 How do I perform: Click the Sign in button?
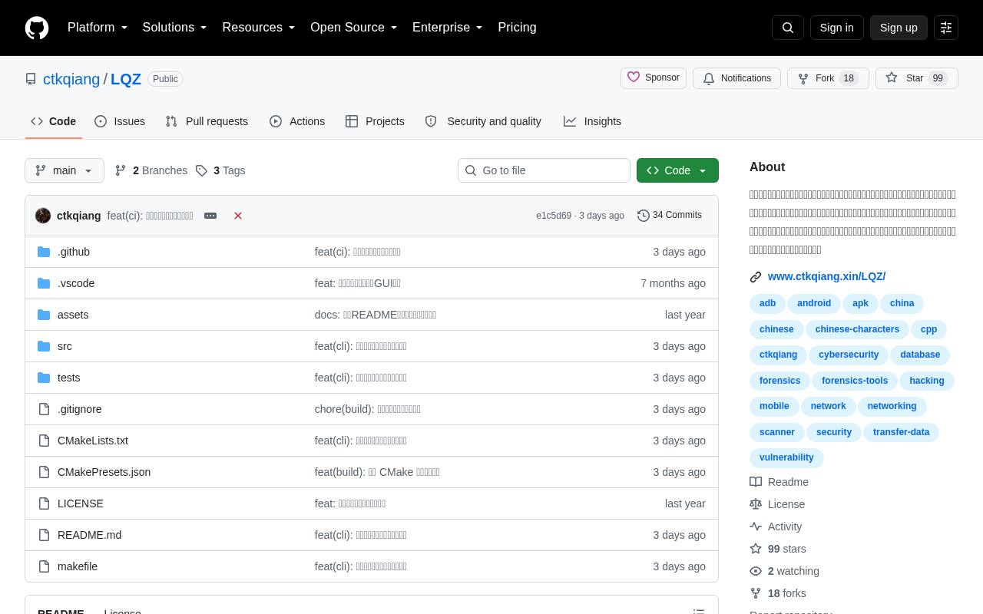836,28
